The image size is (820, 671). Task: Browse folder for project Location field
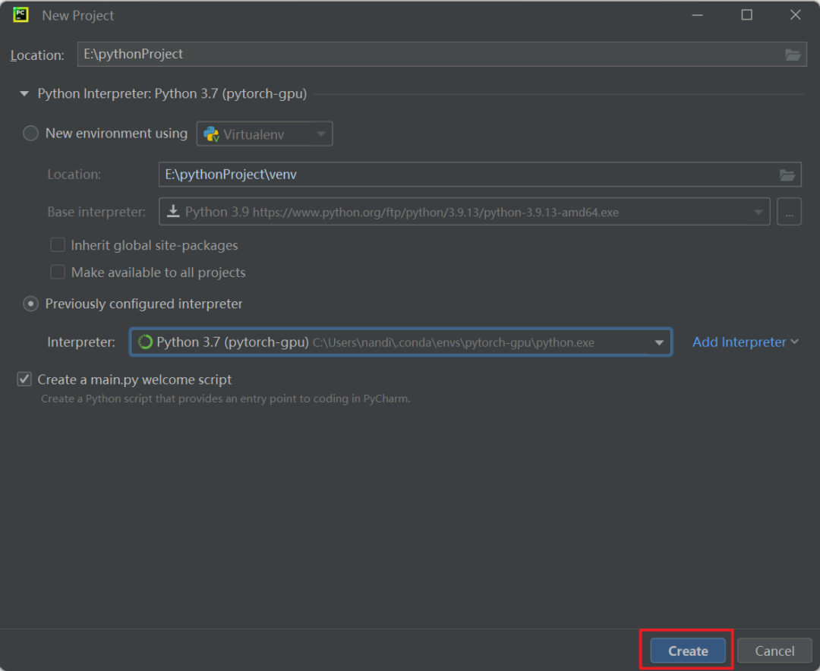click(x=792, y=55)
